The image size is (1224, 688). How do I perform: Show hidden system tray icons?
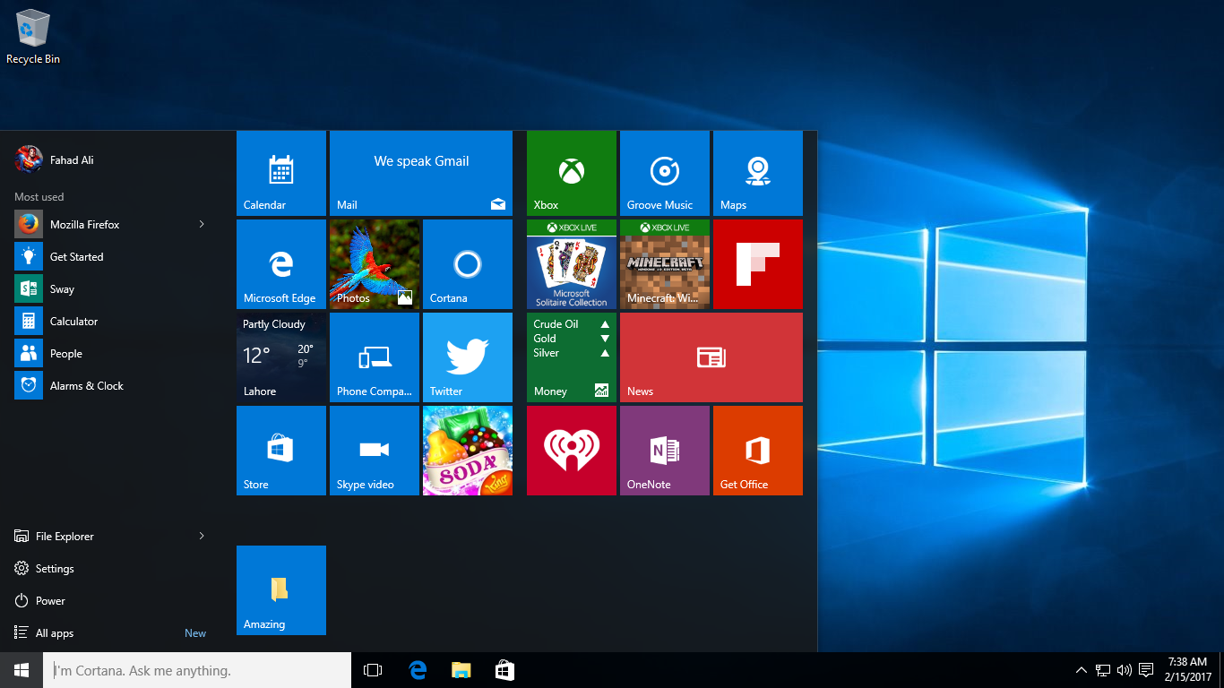click(x=1081, y=670)
